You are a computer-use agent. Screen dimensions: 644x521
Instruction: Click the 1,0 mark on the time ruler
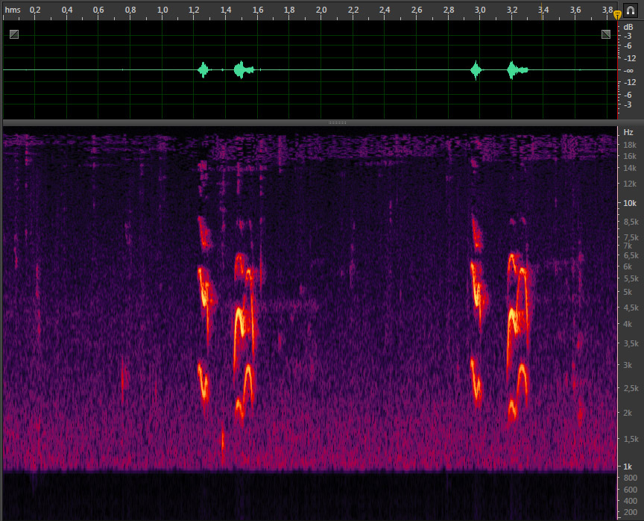click(x=162, y=10)
